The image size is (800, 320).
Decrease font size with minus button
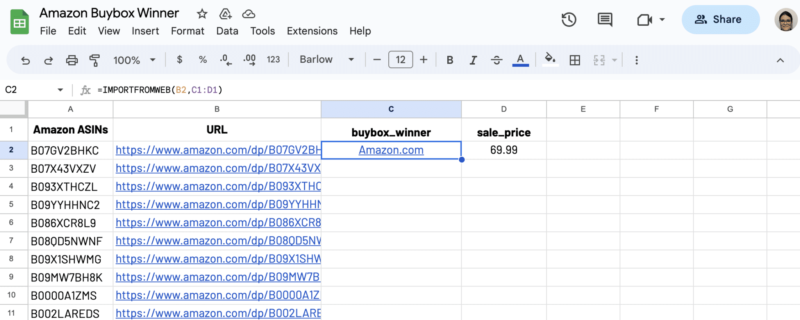click(x=377, y=60)
